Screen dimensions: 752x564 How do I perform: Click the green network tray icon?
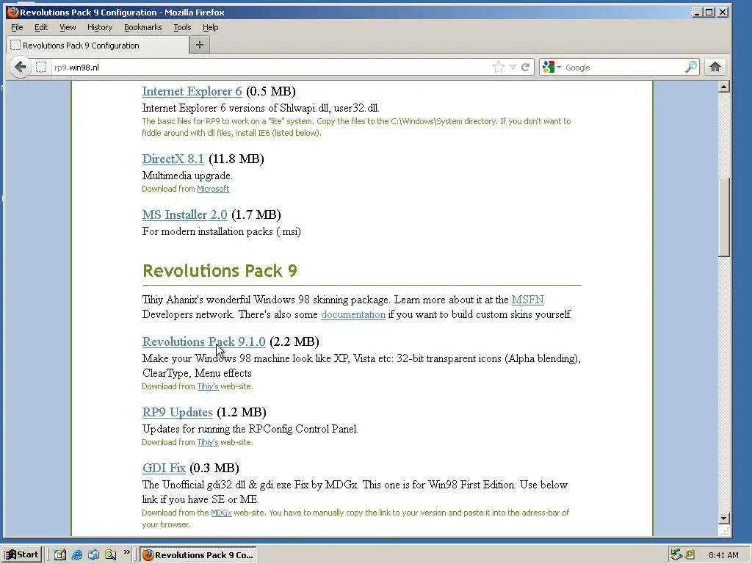pyautogui.click(x=676, y=554)
